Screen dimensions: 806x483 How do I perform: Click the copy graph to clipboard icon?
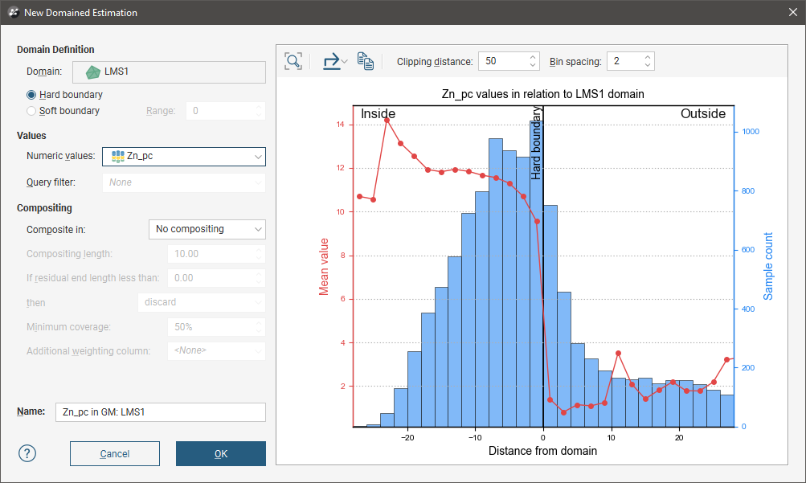tap(366, 61)
